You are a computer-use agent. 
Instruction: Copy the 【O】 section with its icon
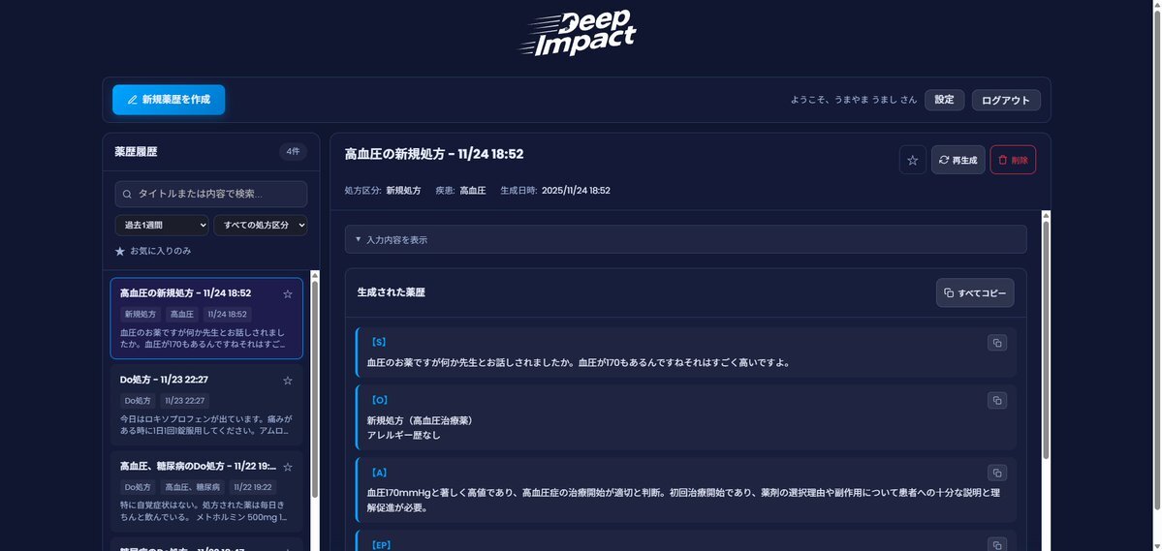pyautogui.click(x=996, y=401)
